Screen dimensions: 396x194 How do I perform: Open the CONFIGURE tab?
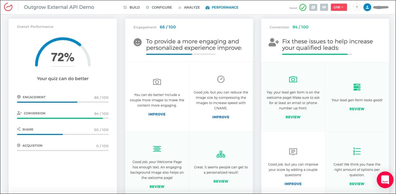[159, 7]
